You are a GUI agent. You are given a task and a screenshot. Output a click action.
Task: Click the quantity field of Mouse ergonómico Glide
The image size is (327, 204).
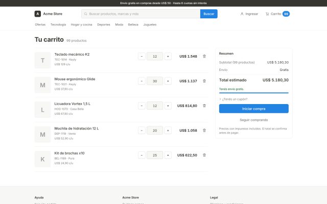[x=155, y=81]
